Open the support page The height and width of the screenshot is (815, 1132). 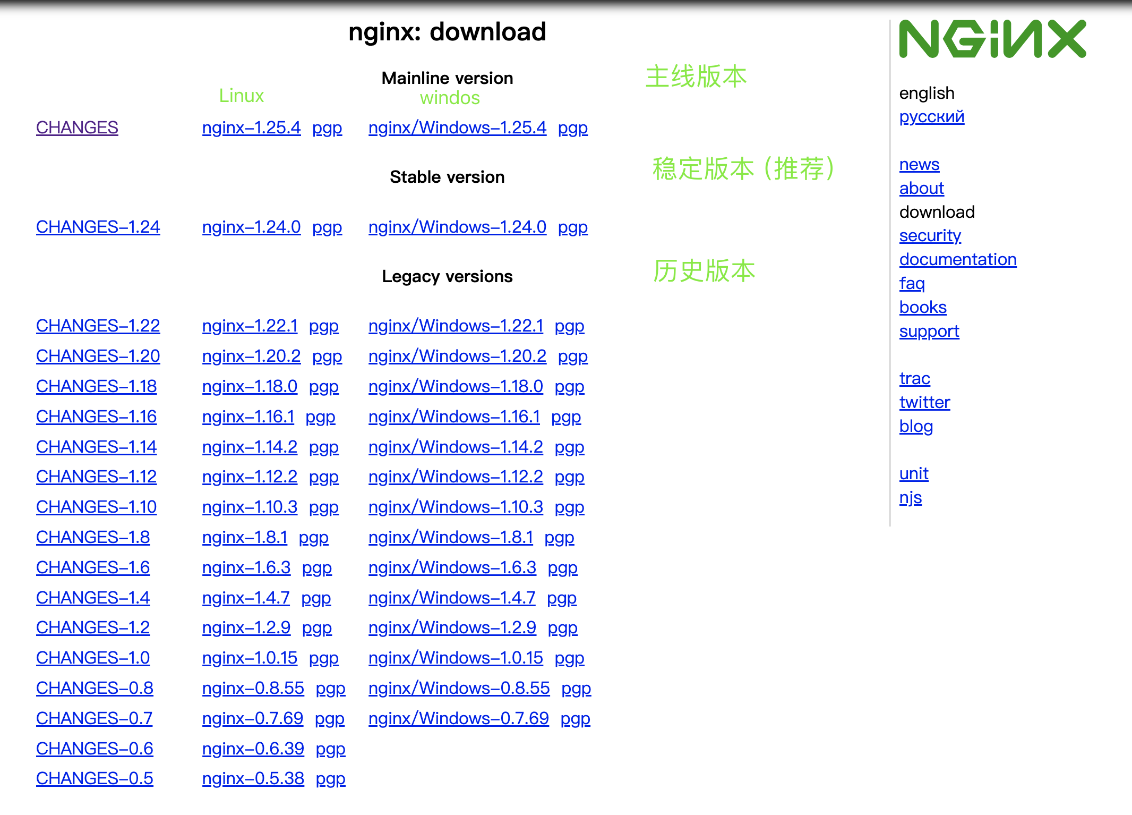pos(929,332)
